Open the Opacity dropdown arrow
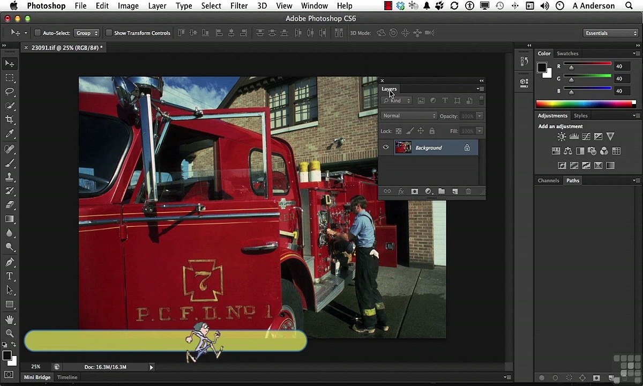Screen dimensions: 643x386 (x=480, y=116)
